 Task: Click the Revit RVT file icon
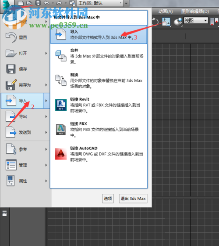(61, 105)
